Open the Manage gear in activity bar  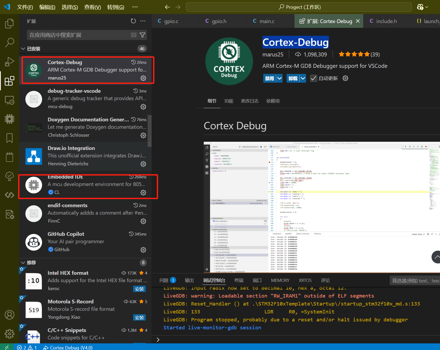click(10, 334)
